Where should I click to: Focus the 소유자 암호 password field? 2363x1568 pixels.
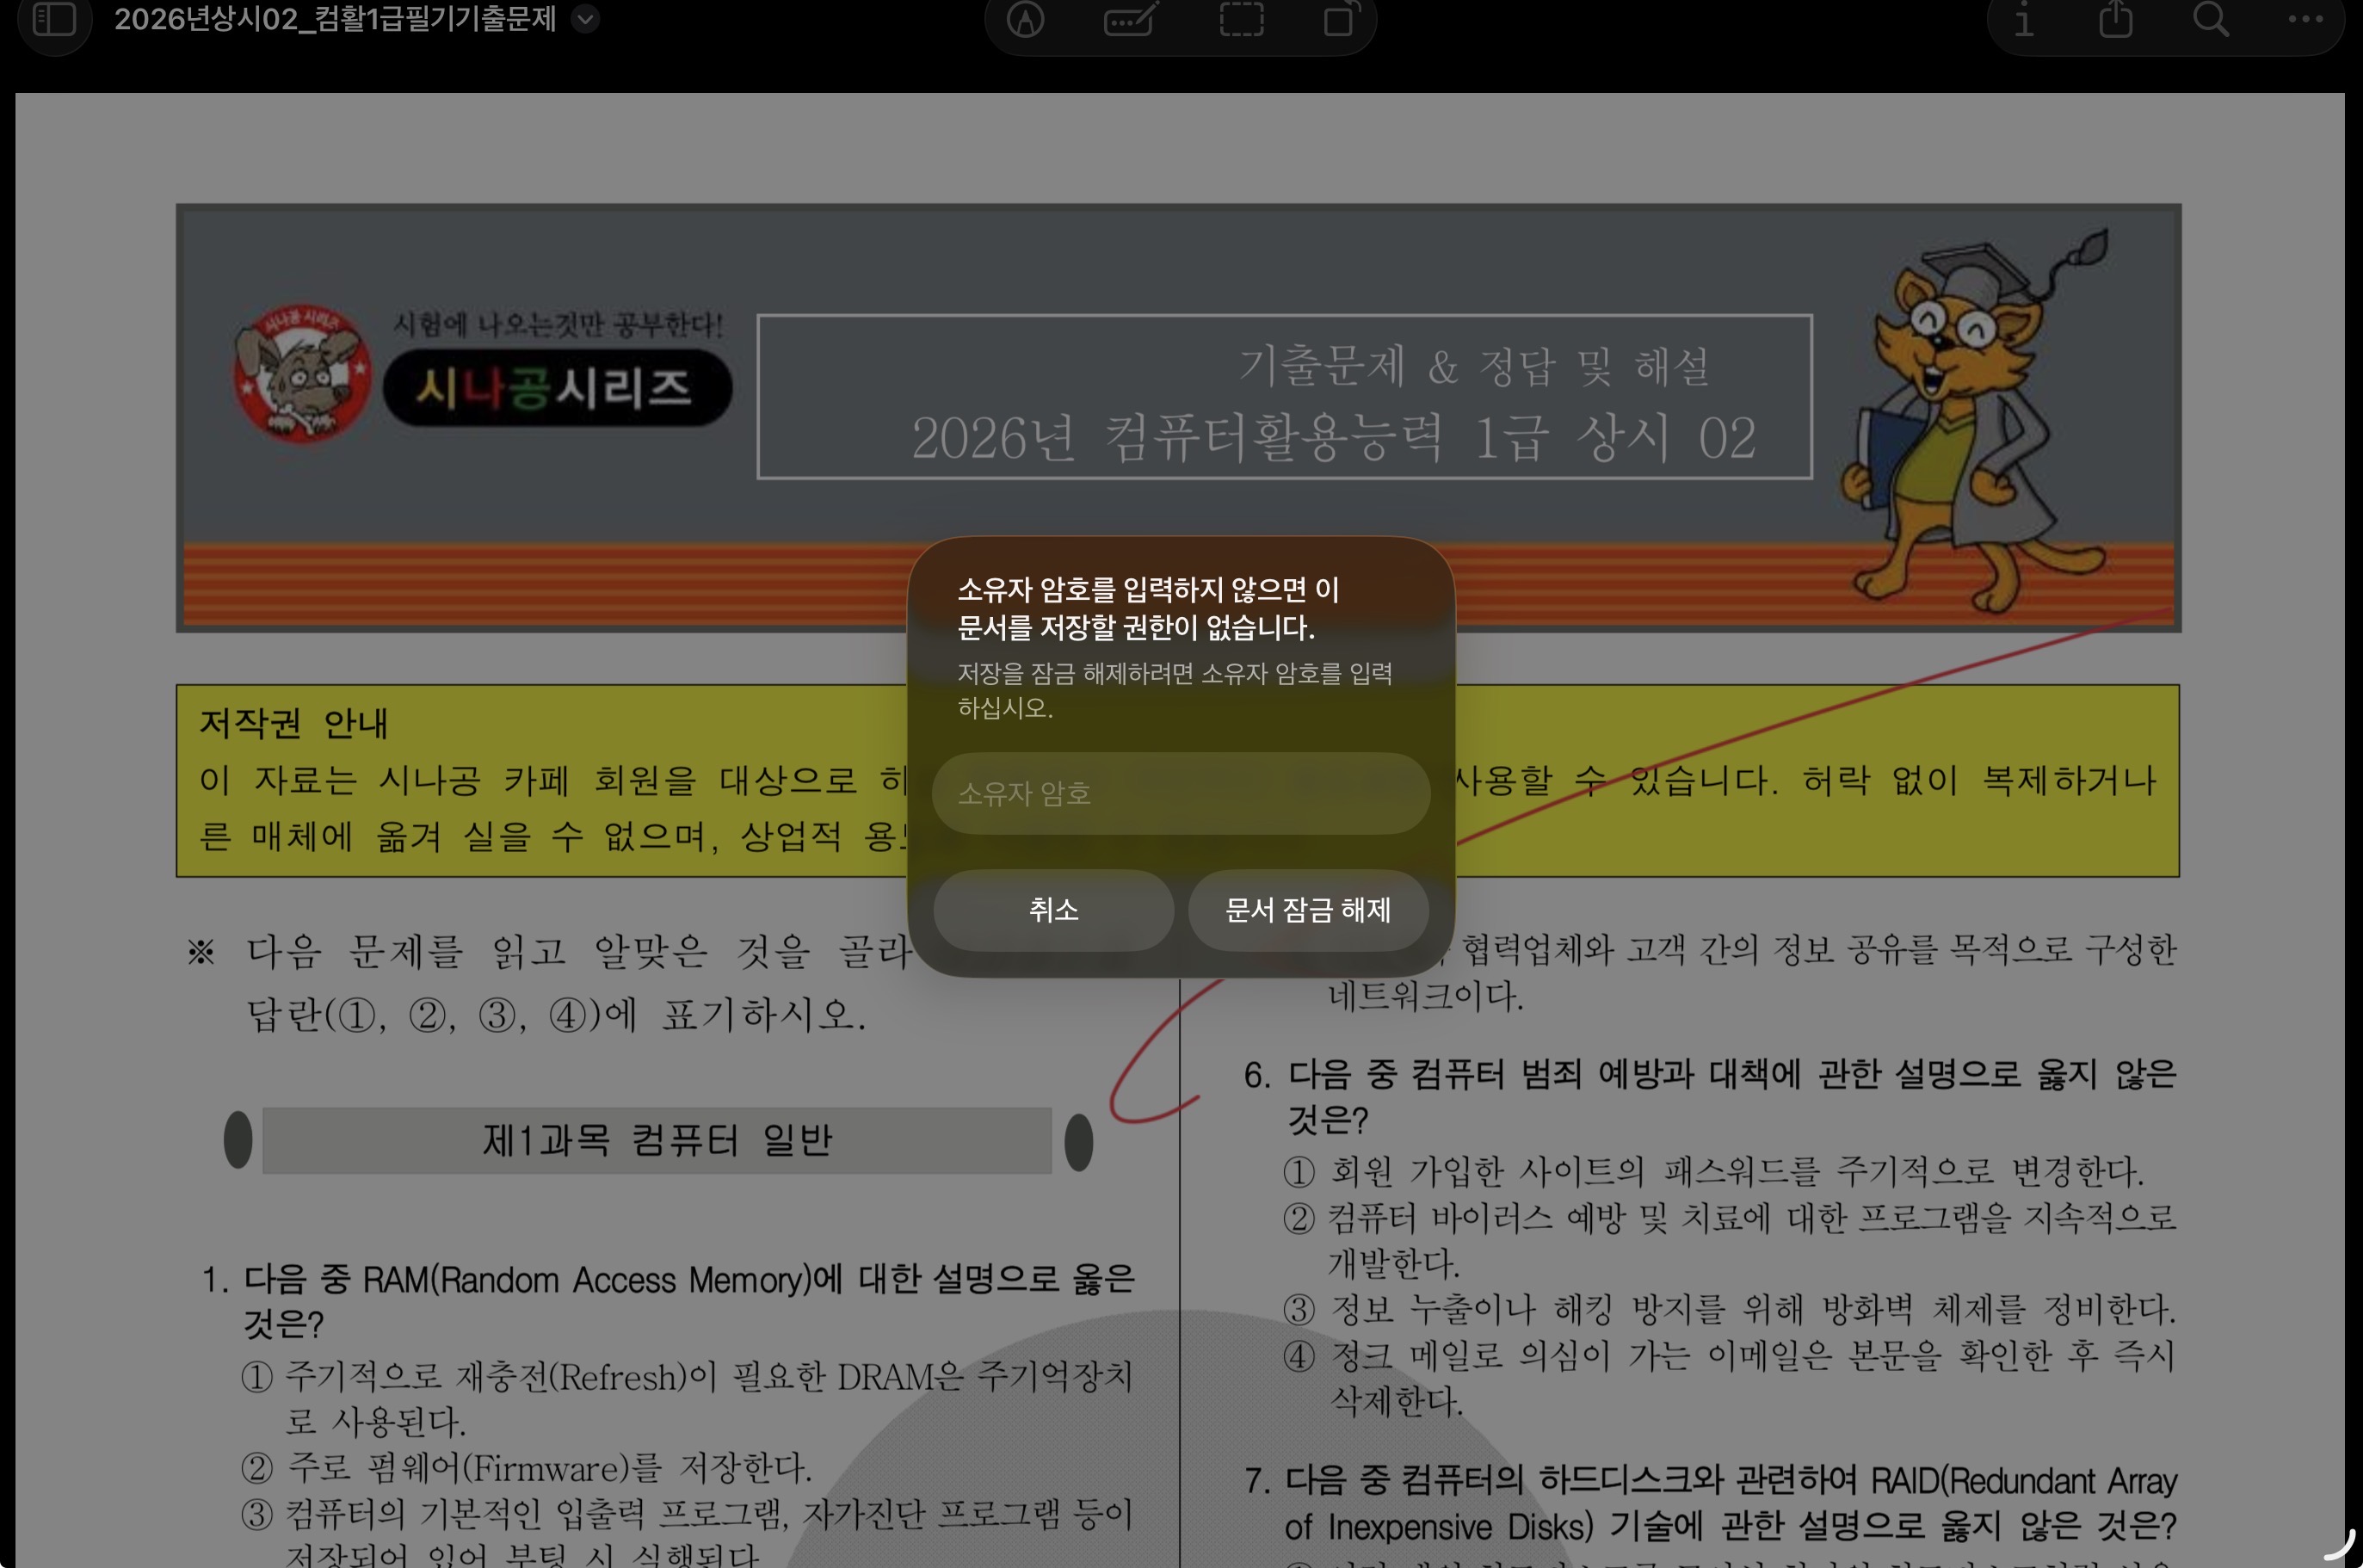coord(1181,794)
